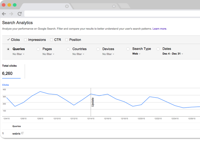
Task: Click the browser address bar
Action: [x=111, y=14]
